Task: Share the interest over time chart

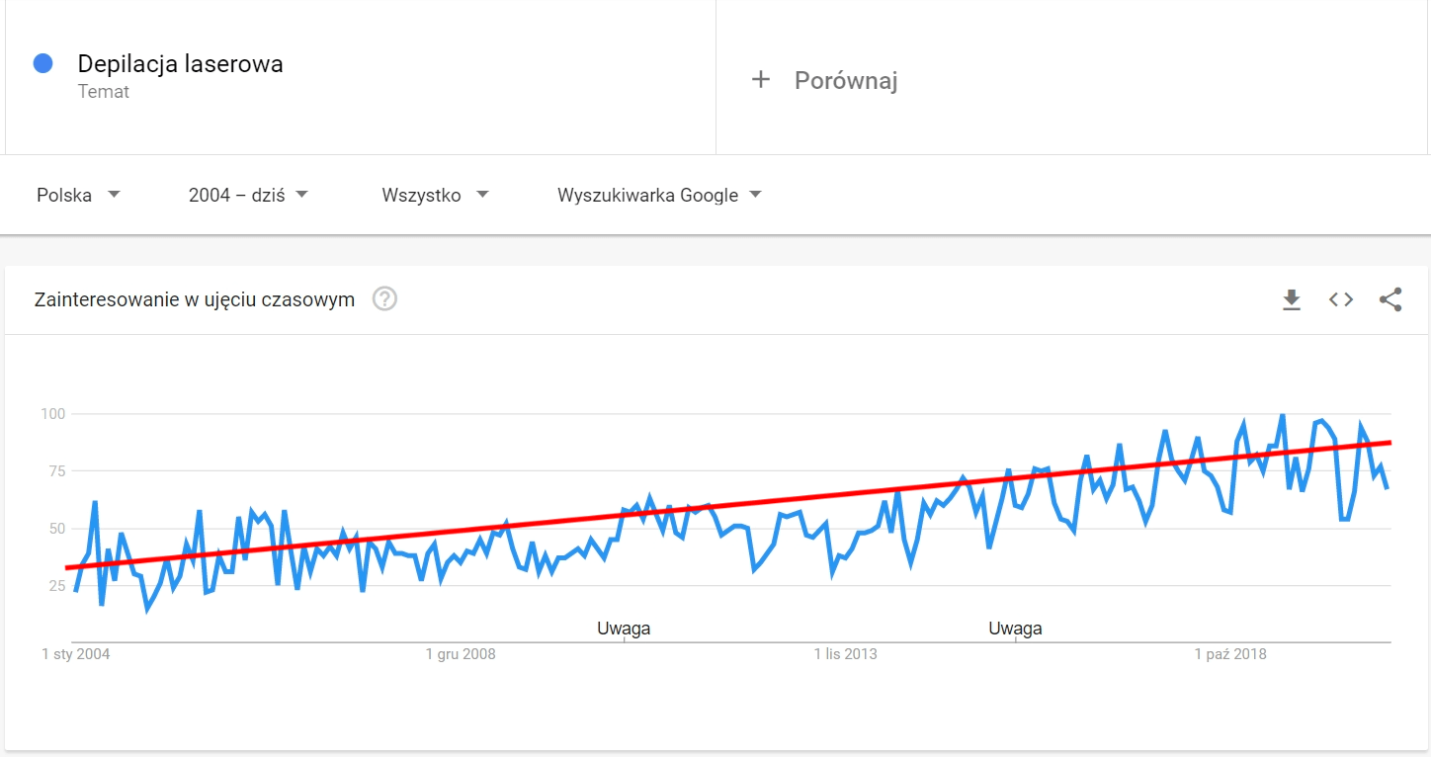Action: tap(1390, 299)
